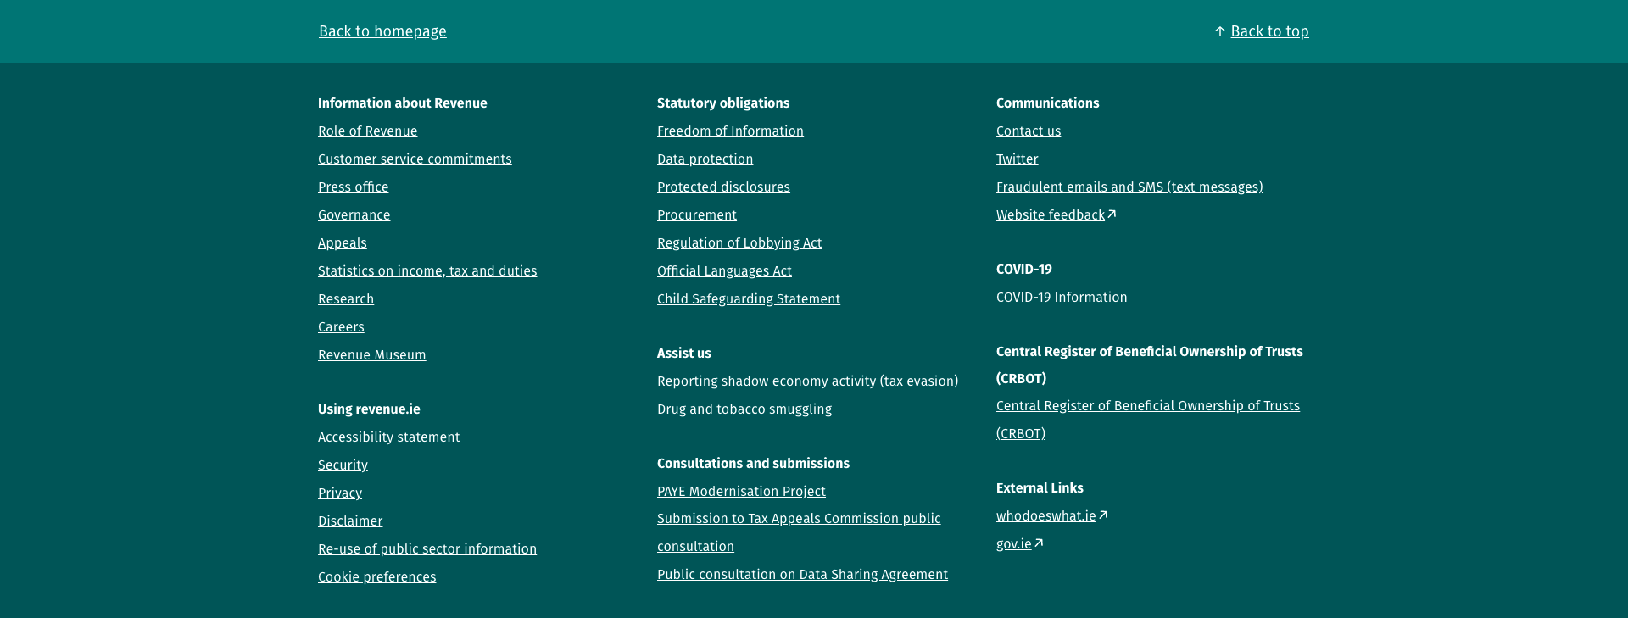Visit the Revenue Museum link
The width and height of the screenshot is (1628, 618).
371,355
